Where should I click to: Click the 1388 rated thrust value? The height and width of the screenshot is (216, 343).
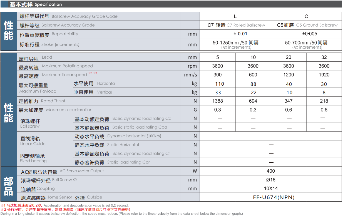click(x=217, y=101)
